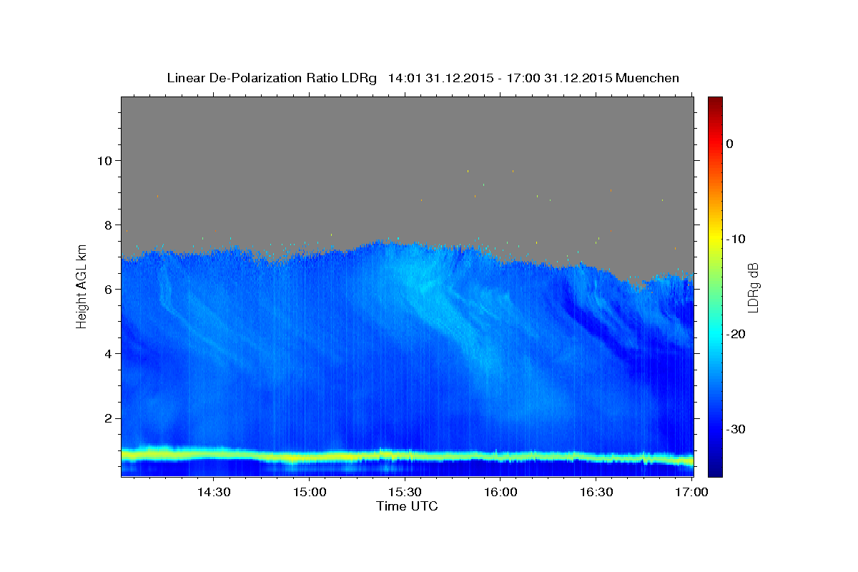858x572 pixels.
Task: Click the '15:30' time tick label
Action: point(405,492)
